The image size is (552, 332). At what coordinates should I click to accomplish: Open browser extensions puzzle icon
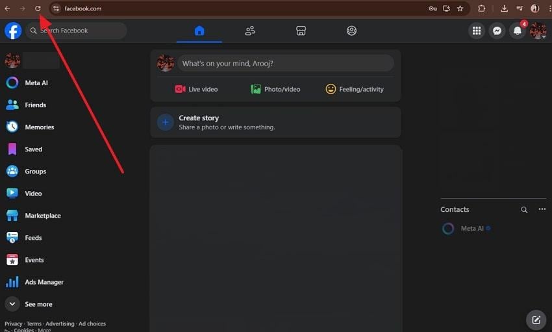(x=482, y=8)
